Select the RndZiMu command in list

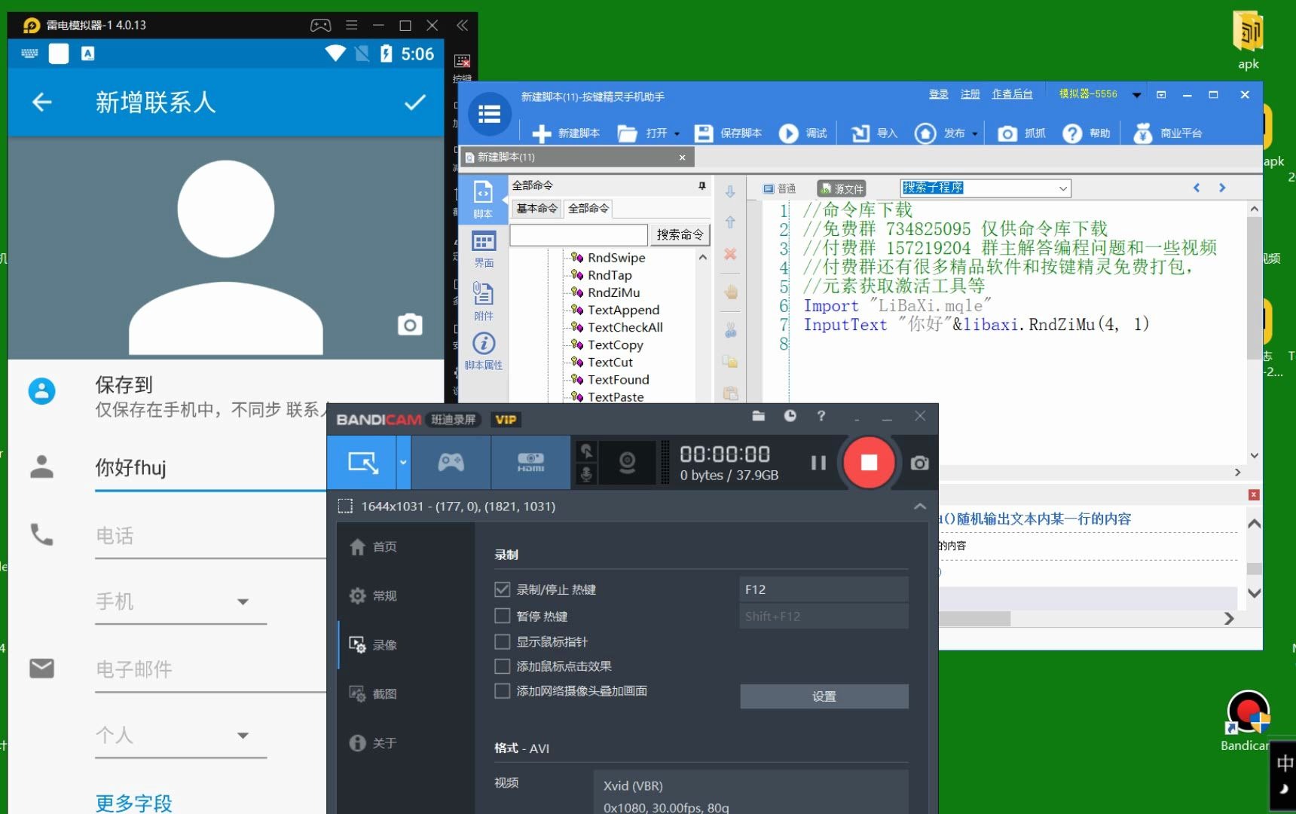coord(614,292)
